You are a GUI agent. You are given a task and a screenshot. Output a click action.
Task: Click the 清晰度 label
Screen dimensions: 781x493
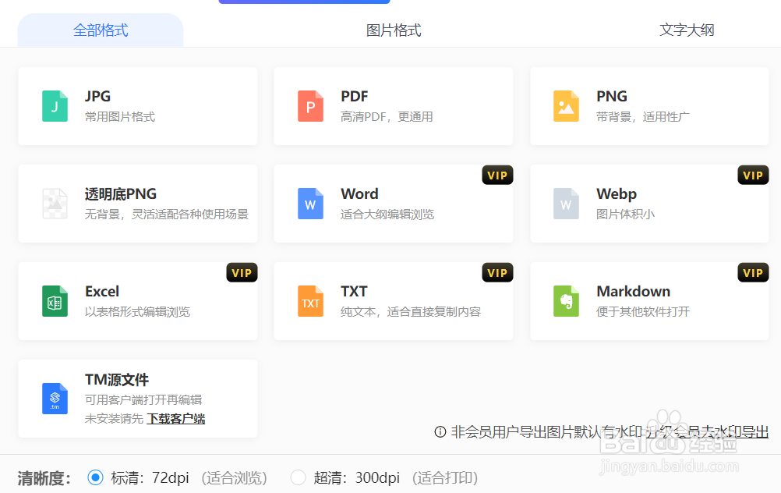(44, 478)
